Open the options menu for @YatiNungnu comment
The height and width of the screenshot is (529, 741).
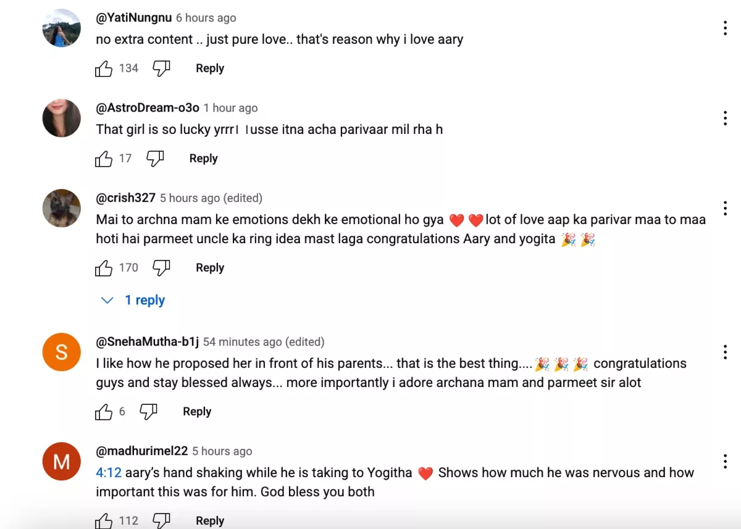[x=725, y=28]
